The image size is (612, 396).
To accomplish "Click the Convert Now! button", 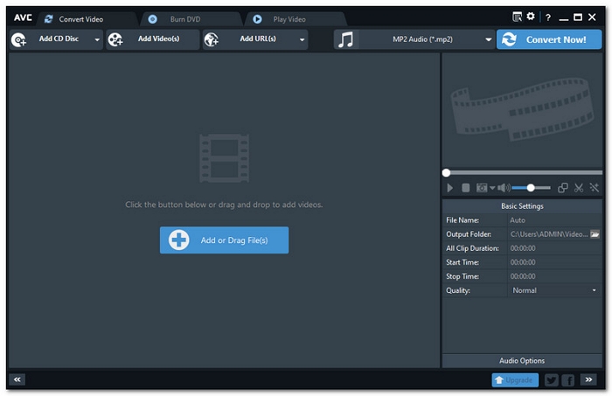I will [x=549, y=39].
